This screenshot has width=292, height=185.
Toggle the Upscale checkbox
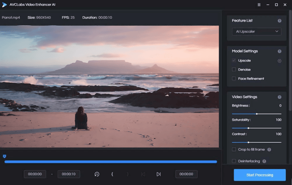pyautogui.click(x=234, y=60)
